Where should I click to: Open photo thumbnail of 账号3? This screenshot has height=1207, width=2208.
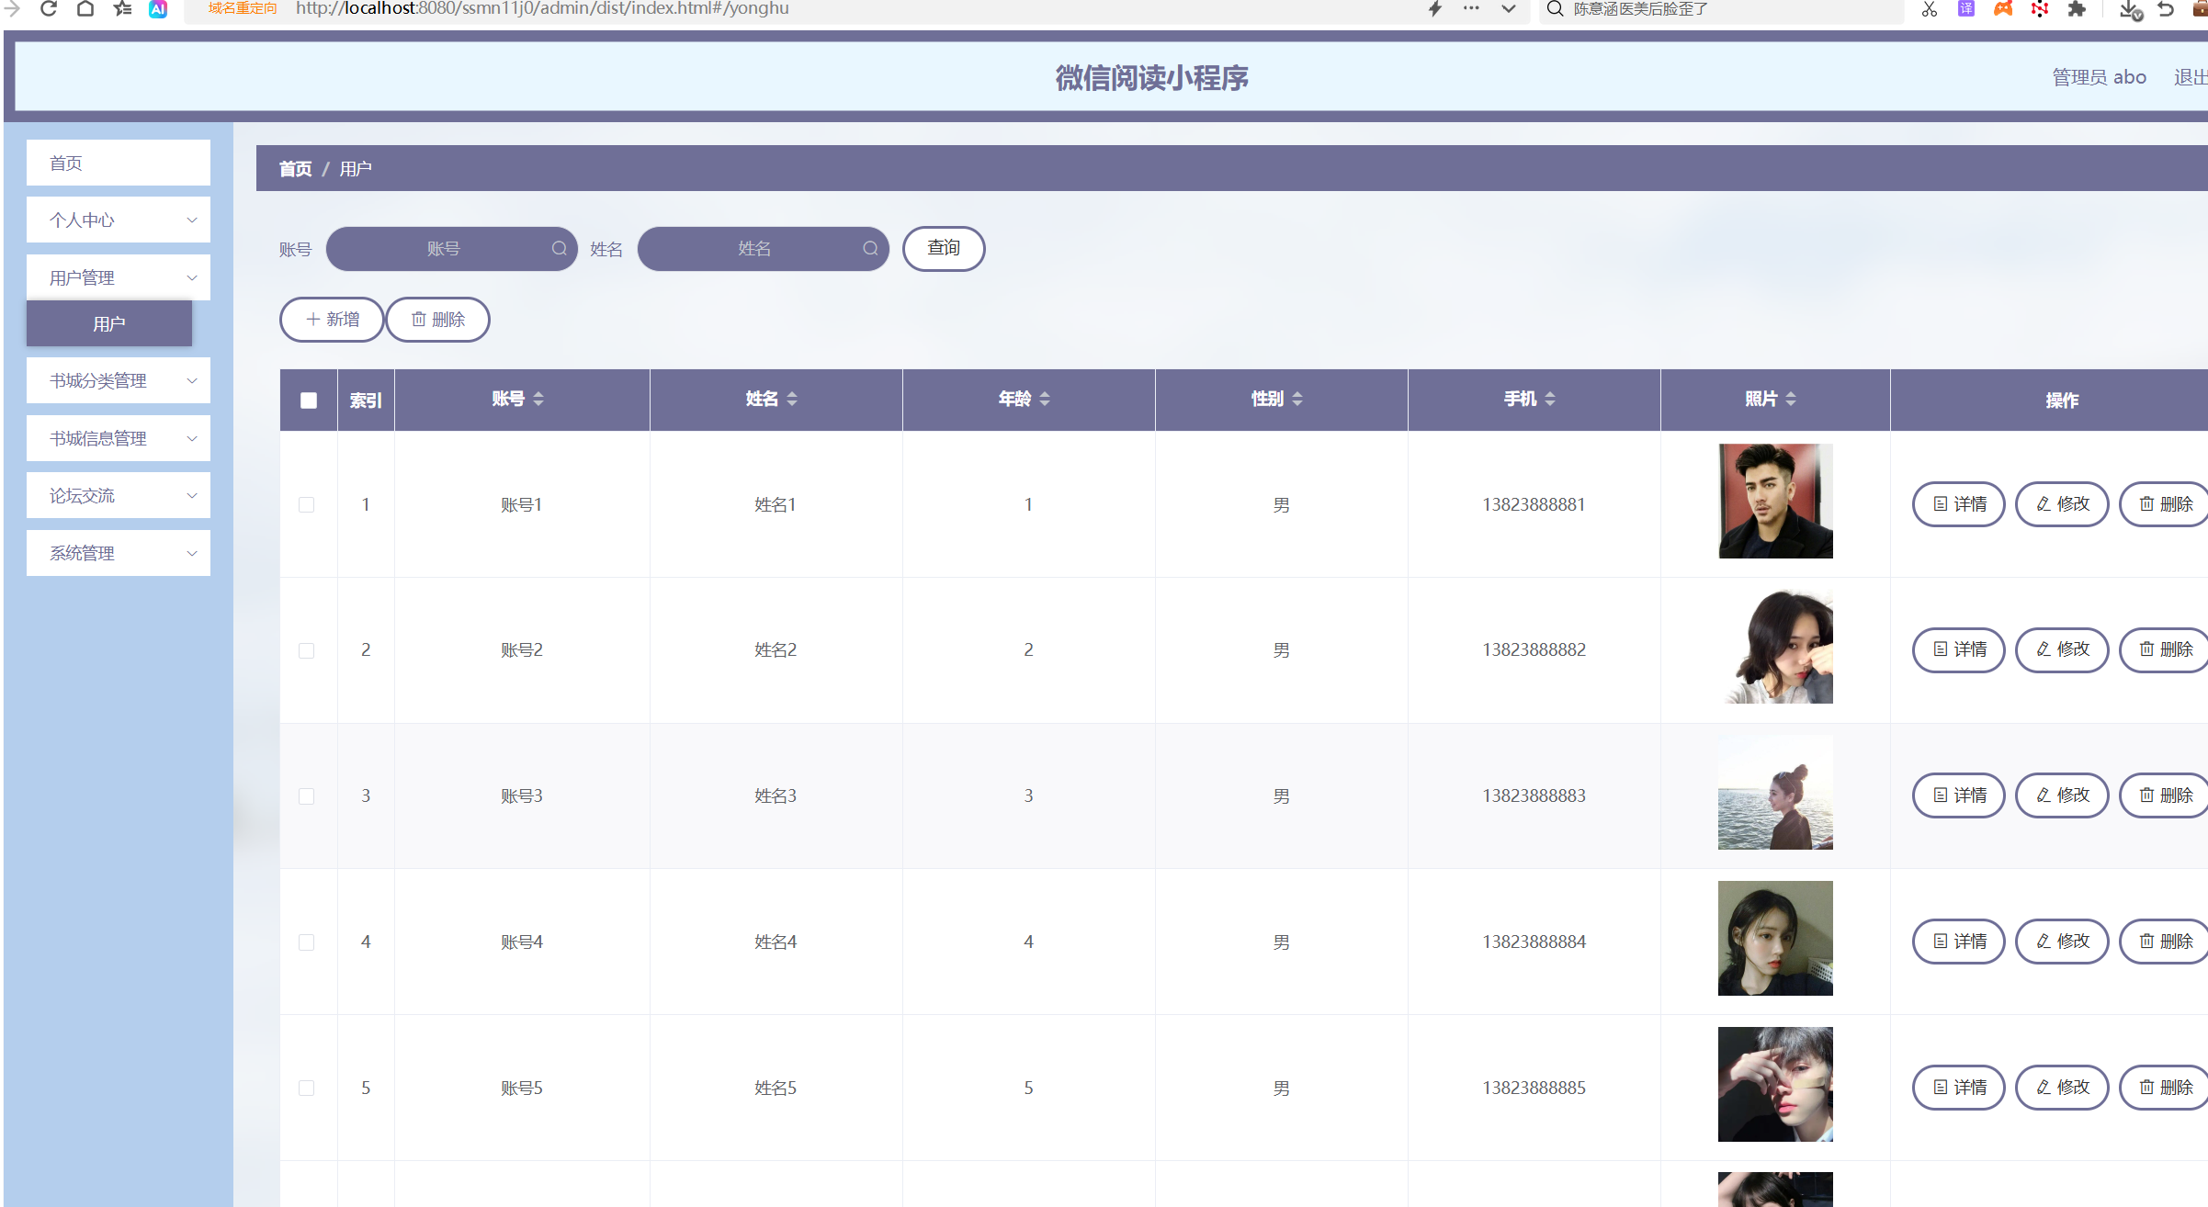click(1775, 793)
